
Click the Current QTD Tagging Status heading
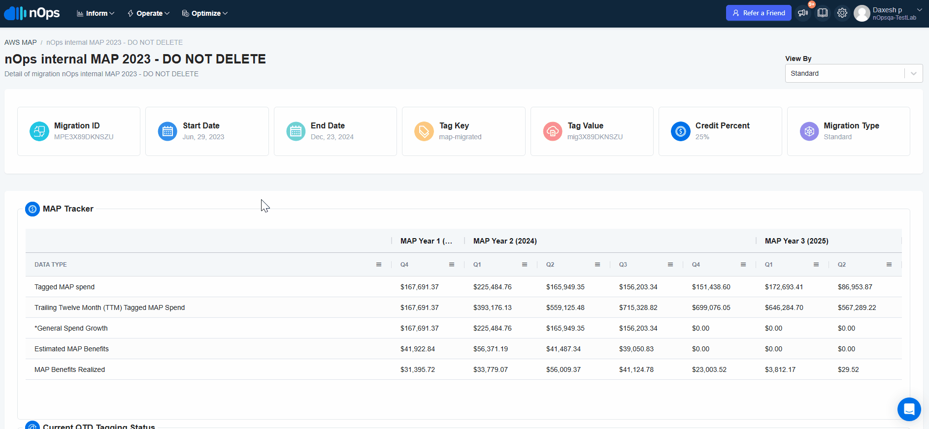[99, 426]
